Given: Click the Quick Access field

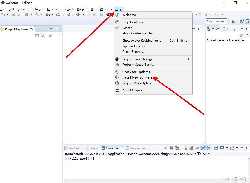Looking at the screenshot, I should tap(216, 21).
